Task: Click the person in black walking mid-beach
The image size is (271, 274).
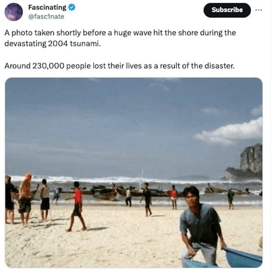Action: click(x=146, y=198)
